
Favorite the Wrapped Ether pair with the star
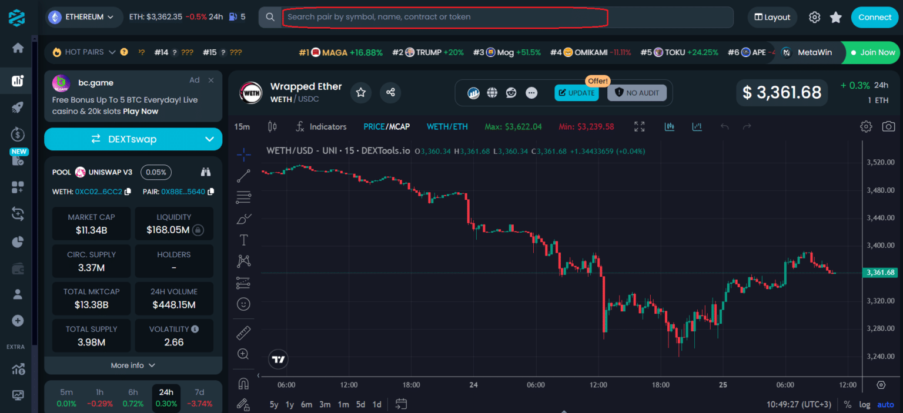coord(360,92)
